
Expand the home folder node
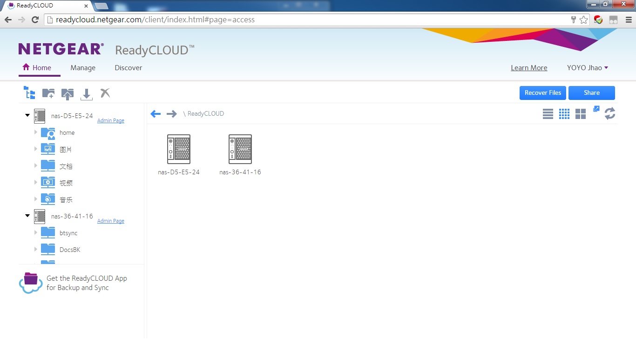pos(36,132)
